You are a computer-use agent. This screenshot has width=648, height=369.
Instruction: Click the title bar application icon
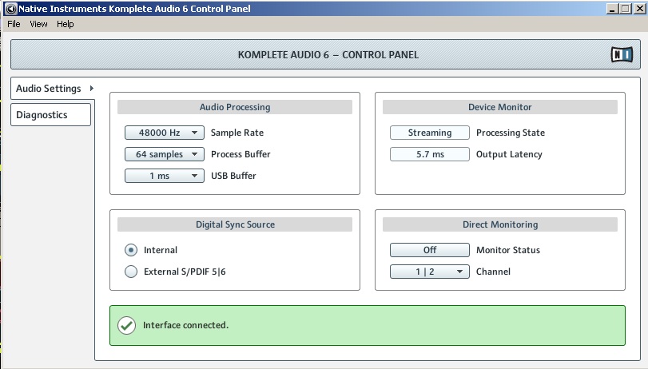[x=11, y=9]
